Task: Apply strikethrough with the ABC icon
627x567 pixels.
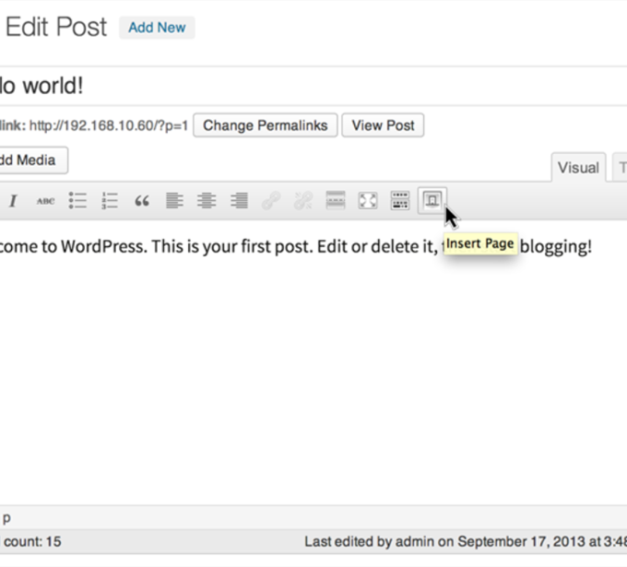Action: click(45, 201)
